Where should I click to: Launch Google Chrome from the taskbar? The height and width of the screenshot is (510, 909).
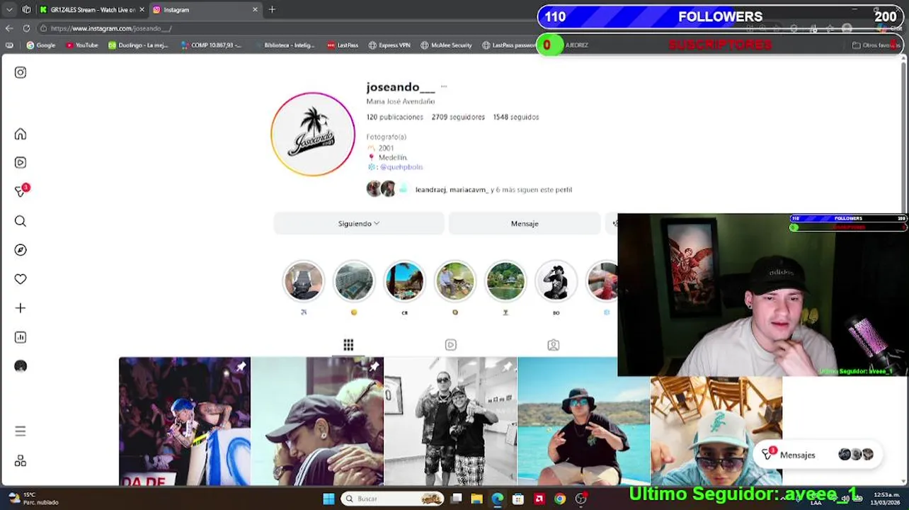point(560,499)
